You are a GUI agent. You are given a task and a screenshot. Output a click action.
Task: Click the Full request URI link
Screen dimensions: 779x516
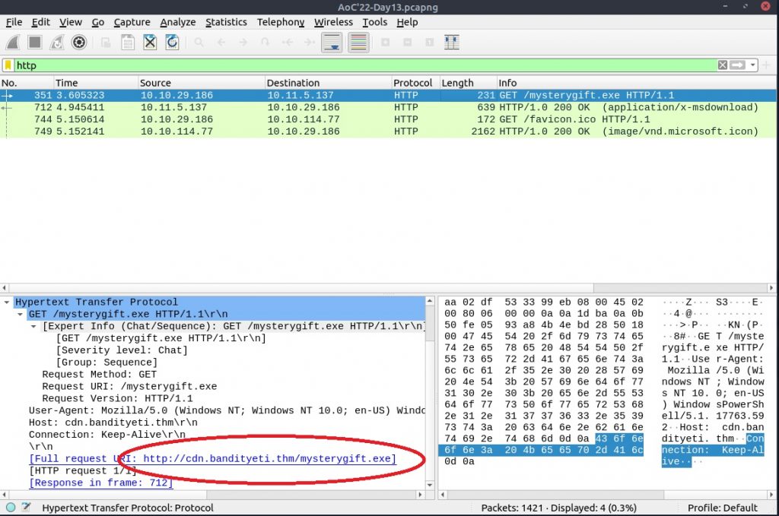pyautogui.click(x=212, y=459)
